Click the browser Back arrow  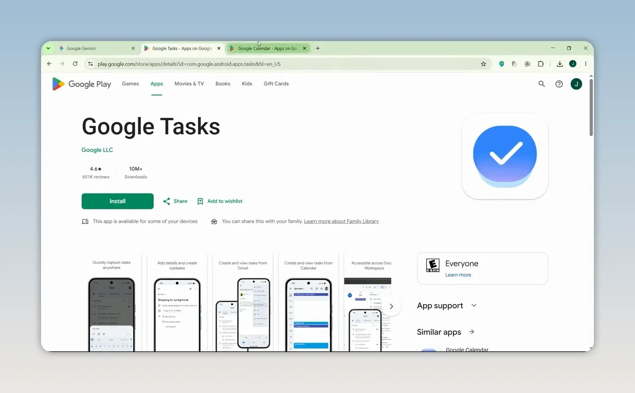[x=49, y=64]
